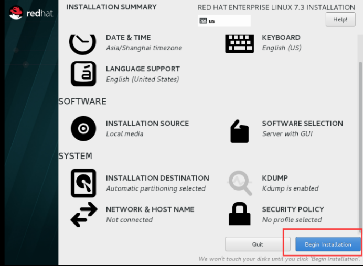Click 'Not connected' network status text
The image size is (363, 267).
(129, 220)
